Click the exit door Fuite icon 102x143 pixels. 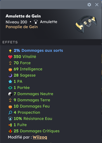[10, 125]
